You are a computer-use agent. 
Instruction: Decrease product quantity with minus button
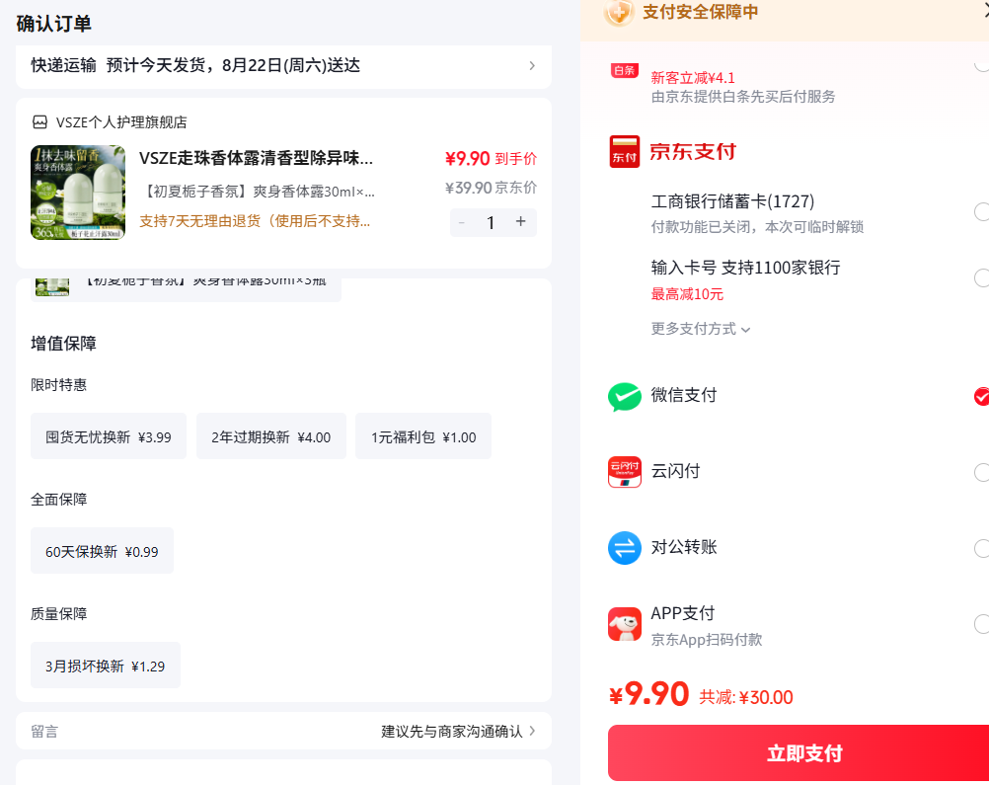[462, 222]
